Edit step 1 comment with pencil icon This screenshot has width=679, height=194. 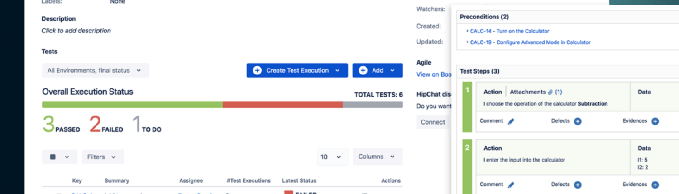point(511,121)
